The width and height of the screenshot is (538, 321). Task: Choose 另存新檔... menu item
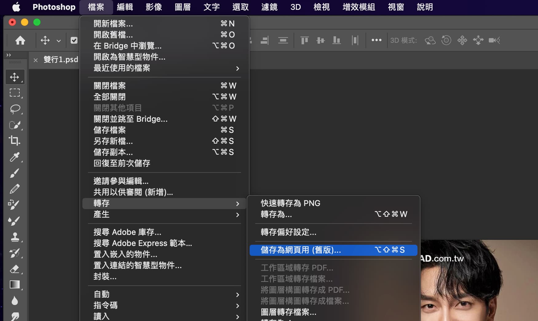tap(164, 141)
